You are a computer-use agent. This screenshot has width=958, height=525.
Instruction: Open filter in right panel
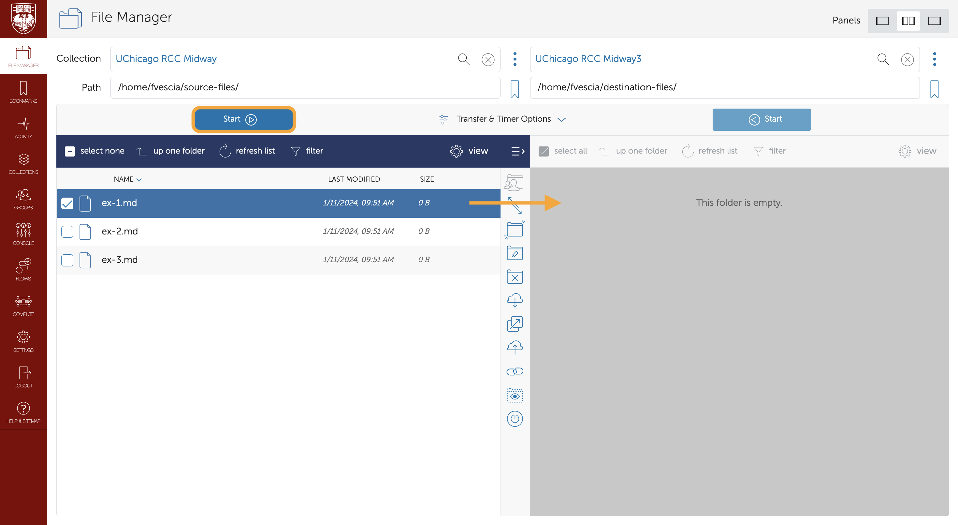(769, 151)
